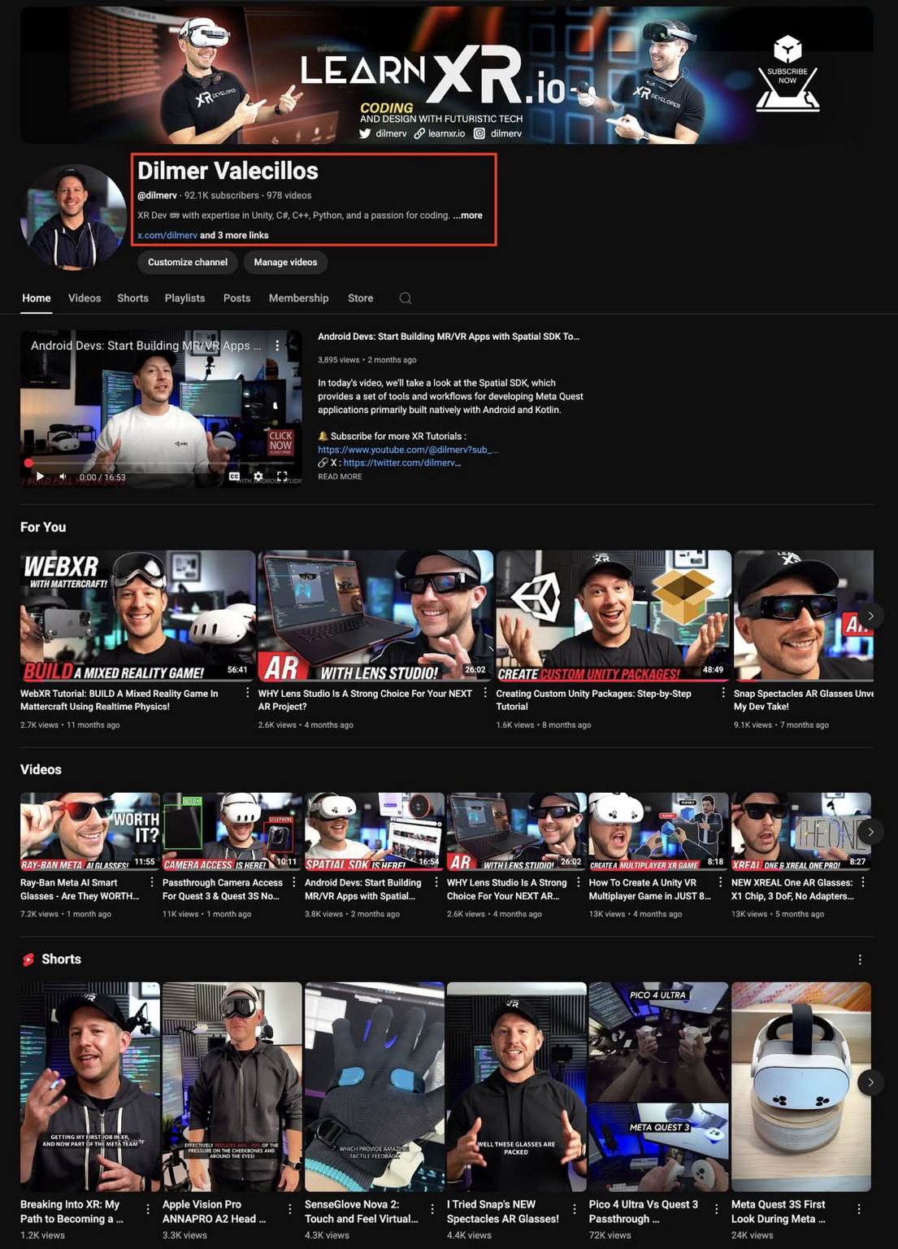Expand channel description with ...more
This screenshot has width=898, height=1249.
point(467,215)
